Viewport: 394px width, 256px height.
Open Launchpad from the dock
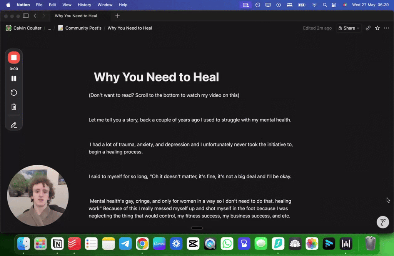(x=40, y=243)
